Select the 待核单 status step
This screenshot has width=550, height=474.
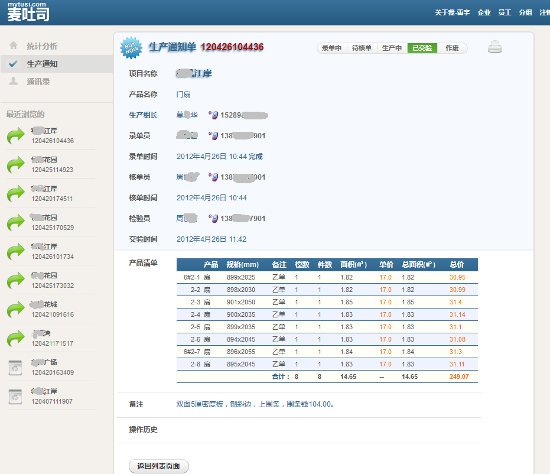(x=362, y=48)
